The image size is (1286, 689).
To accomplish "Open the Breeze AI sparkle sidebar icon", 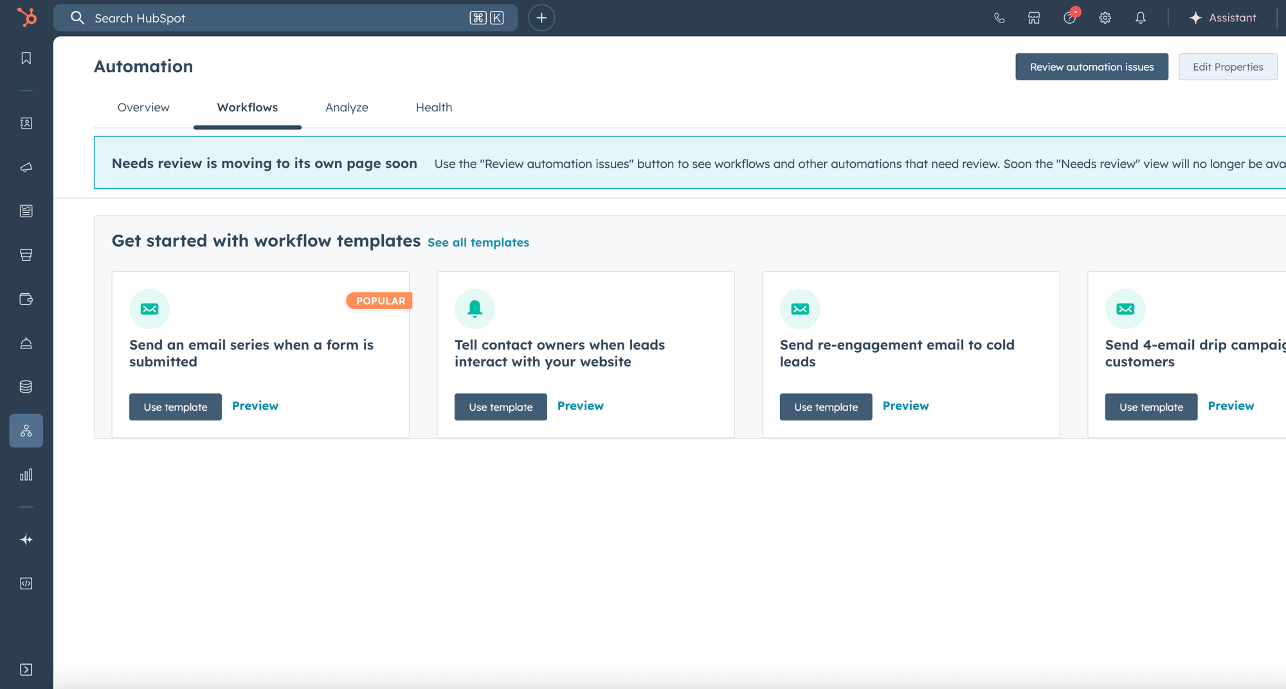I will point(26,540).
